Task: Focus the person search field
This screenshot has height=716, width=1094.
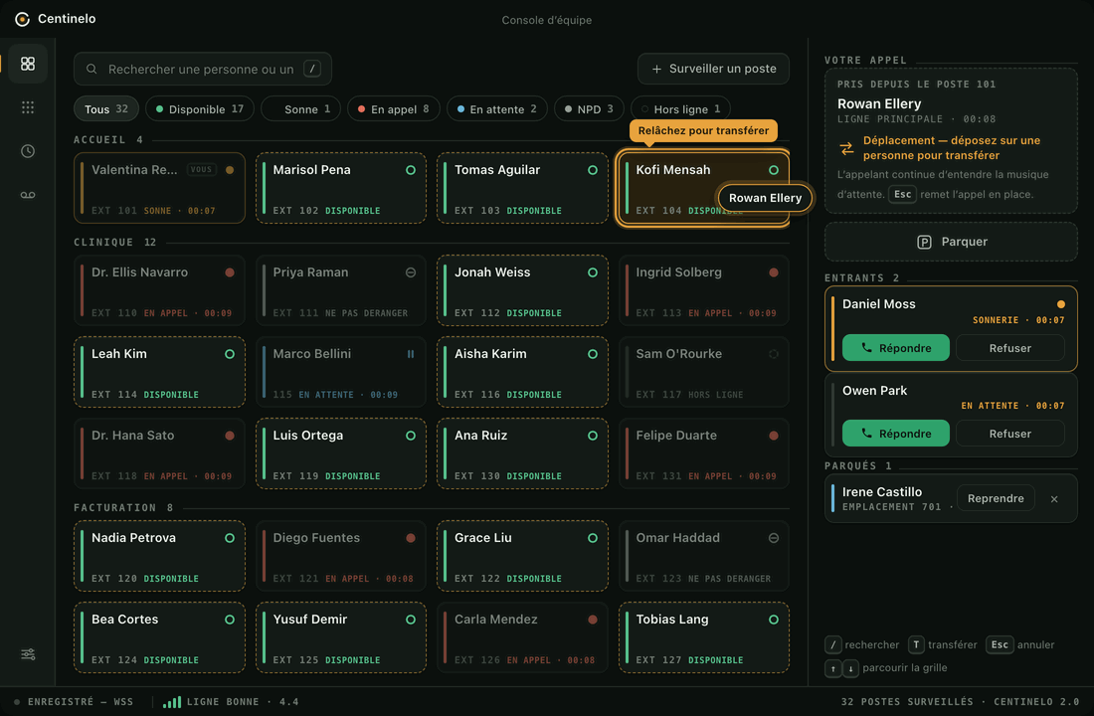Action: (202, 69)
